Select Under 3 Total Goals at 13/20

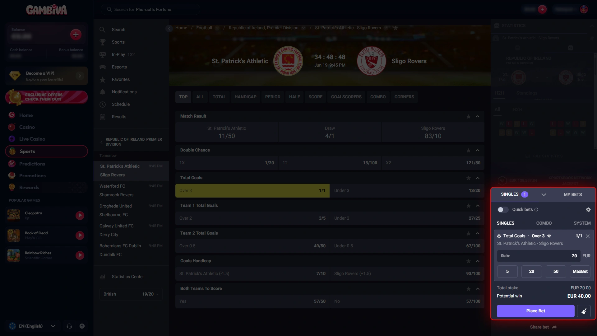[407, 190]
